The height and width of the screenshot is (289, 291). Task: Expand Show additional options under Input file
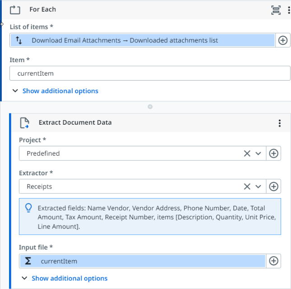click(69, 278)
